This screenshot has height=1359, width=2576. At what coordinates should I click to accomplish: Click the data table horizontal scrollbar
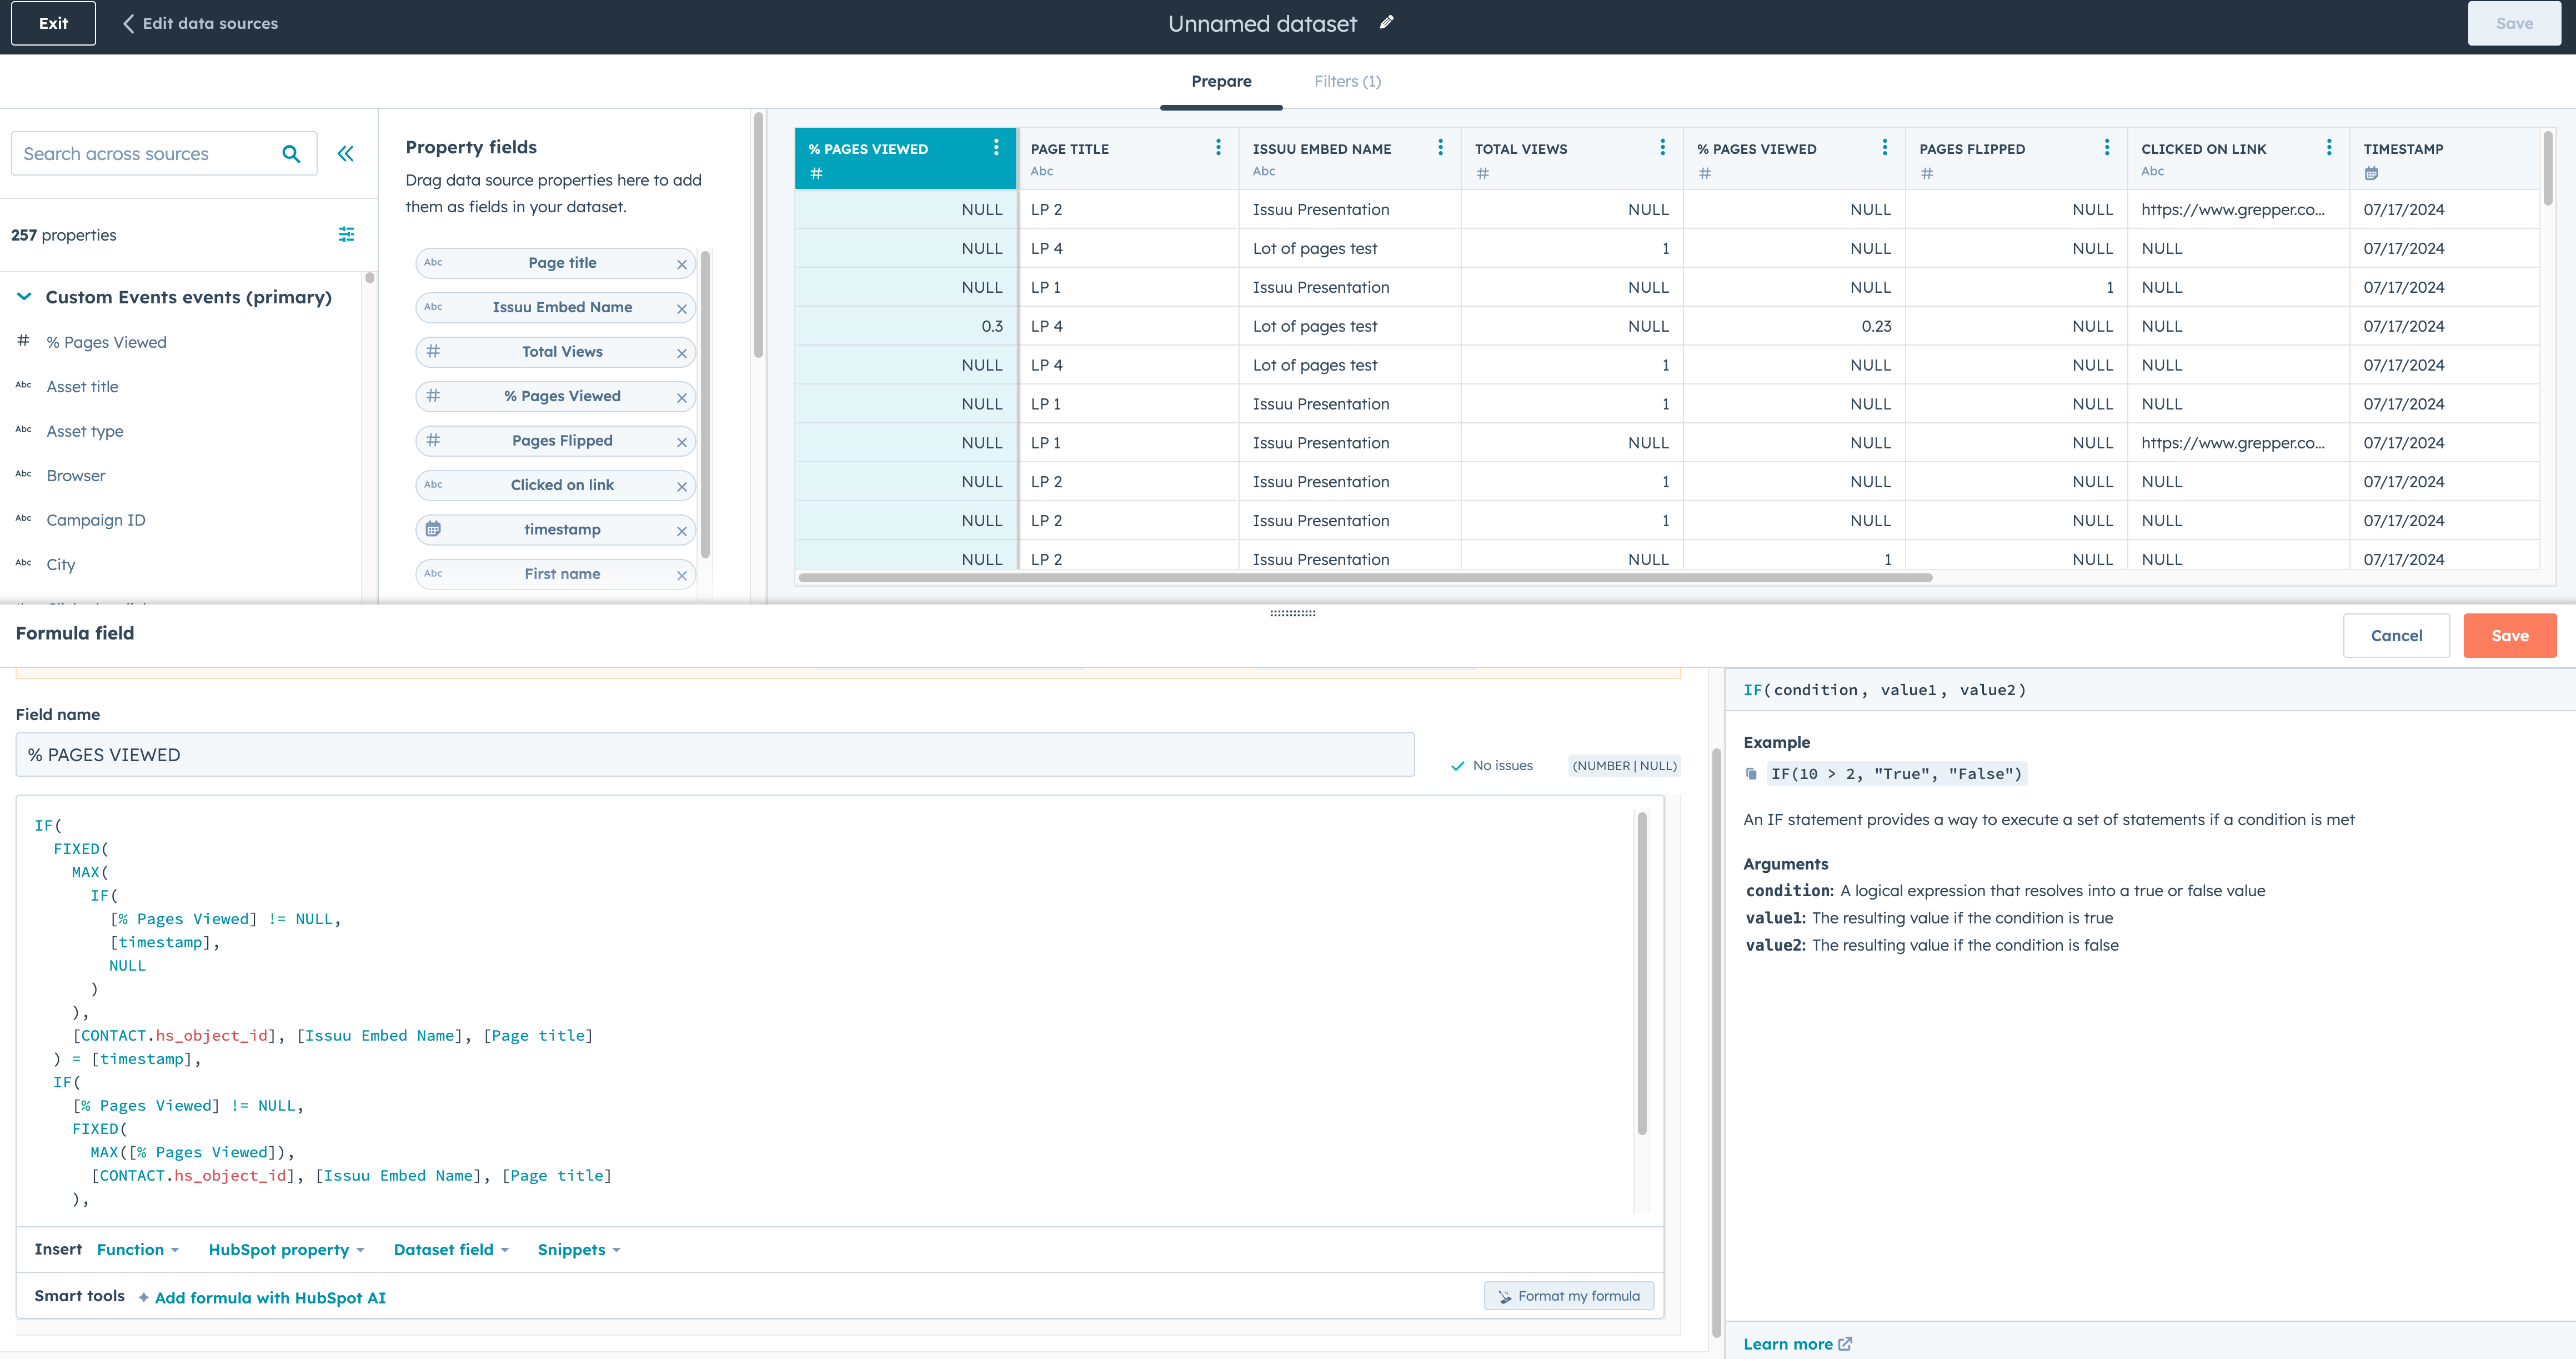(1365, 577)
